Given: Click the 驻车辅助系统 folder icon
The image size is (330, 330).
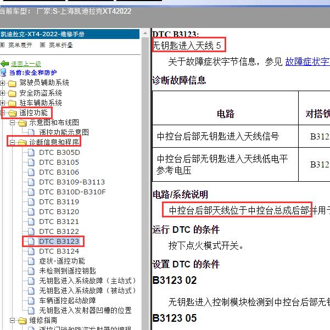Looking at the screenshot, I should click(x=12, y=103).
